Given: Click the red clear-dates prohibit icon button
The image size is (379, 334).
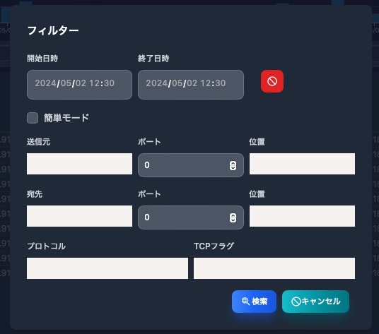Looking at the screenshot, I should (272, 81).
